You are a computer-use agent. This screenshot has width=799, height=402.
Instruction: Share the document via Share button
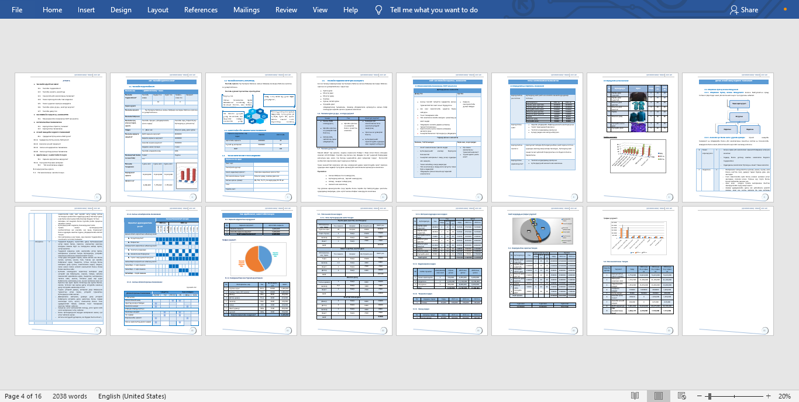click(744, 10)
